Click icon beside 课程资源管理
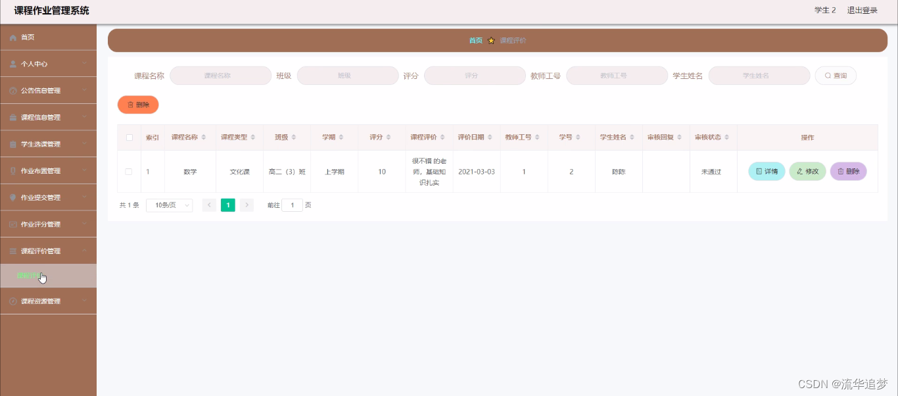The height and width of the screenshot is (396, 898). click(x=13, y=301)
